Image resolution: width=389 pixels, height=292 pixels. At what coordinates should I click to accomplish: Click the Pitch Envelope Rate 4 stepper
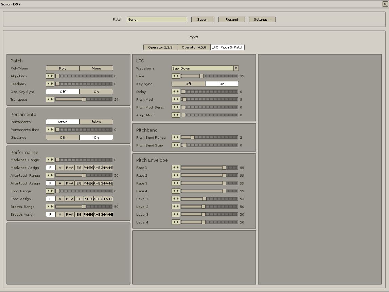tap(176, 191)
